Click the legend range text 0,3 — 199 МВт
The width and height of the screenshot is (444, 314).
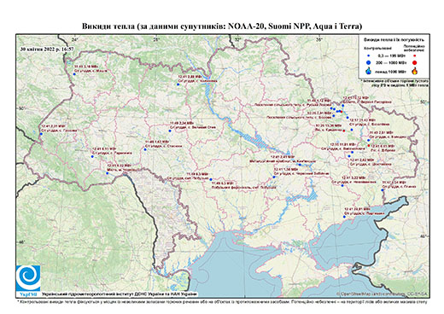click(392, 55)
